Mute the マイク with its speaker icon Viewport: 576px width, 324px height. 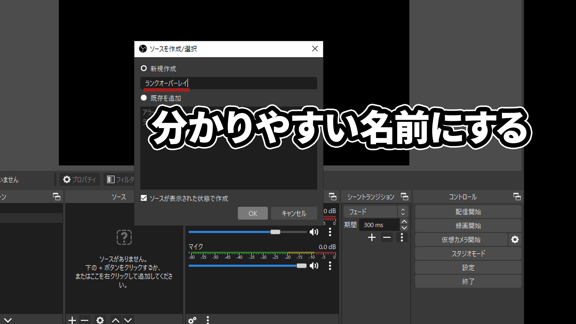314,266
